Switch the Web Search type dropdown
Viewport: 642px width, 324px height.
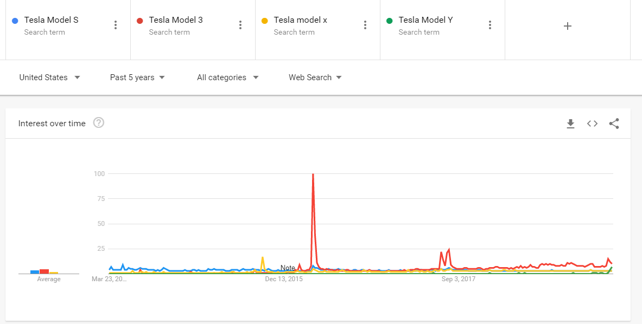[315, 77]
